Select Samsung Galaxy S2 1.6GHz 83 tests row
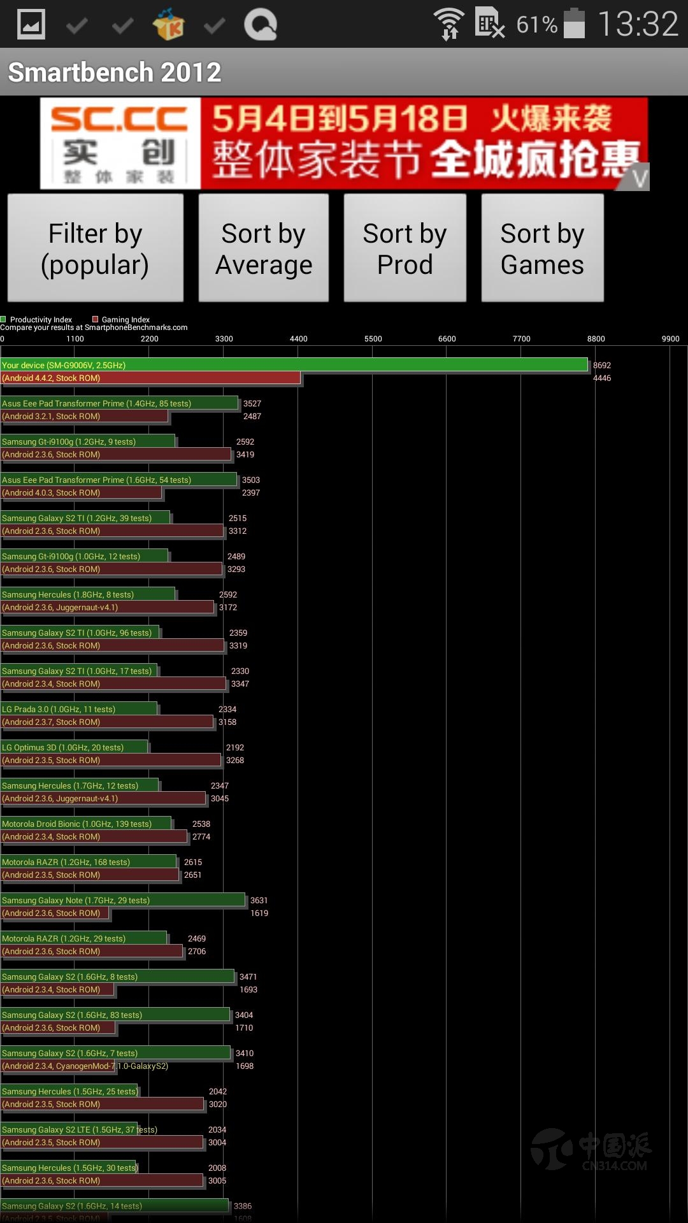This screenshot has width=688, height=1223. pyautogui.click(x=115, y=1015)
